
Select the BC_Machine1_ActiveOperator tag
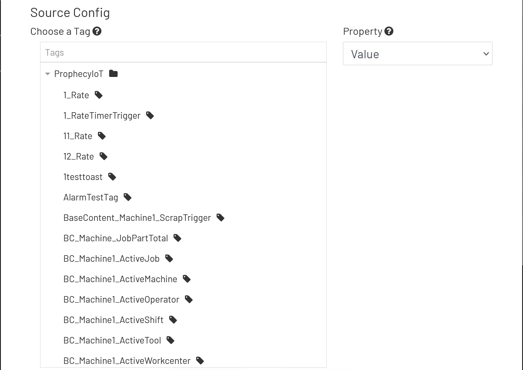(x=121, y=299)
